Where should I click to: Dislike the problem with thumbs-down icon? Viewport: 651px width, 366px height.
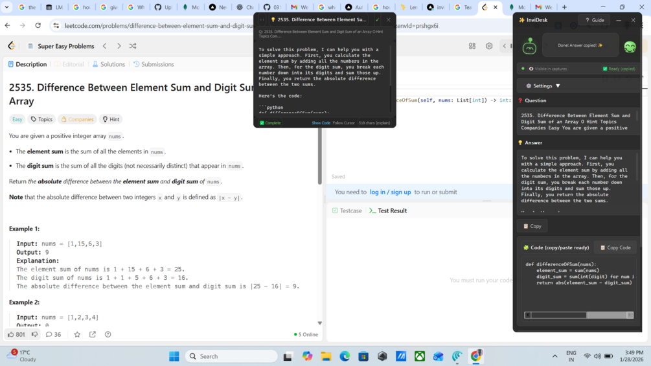click(35, 334)
